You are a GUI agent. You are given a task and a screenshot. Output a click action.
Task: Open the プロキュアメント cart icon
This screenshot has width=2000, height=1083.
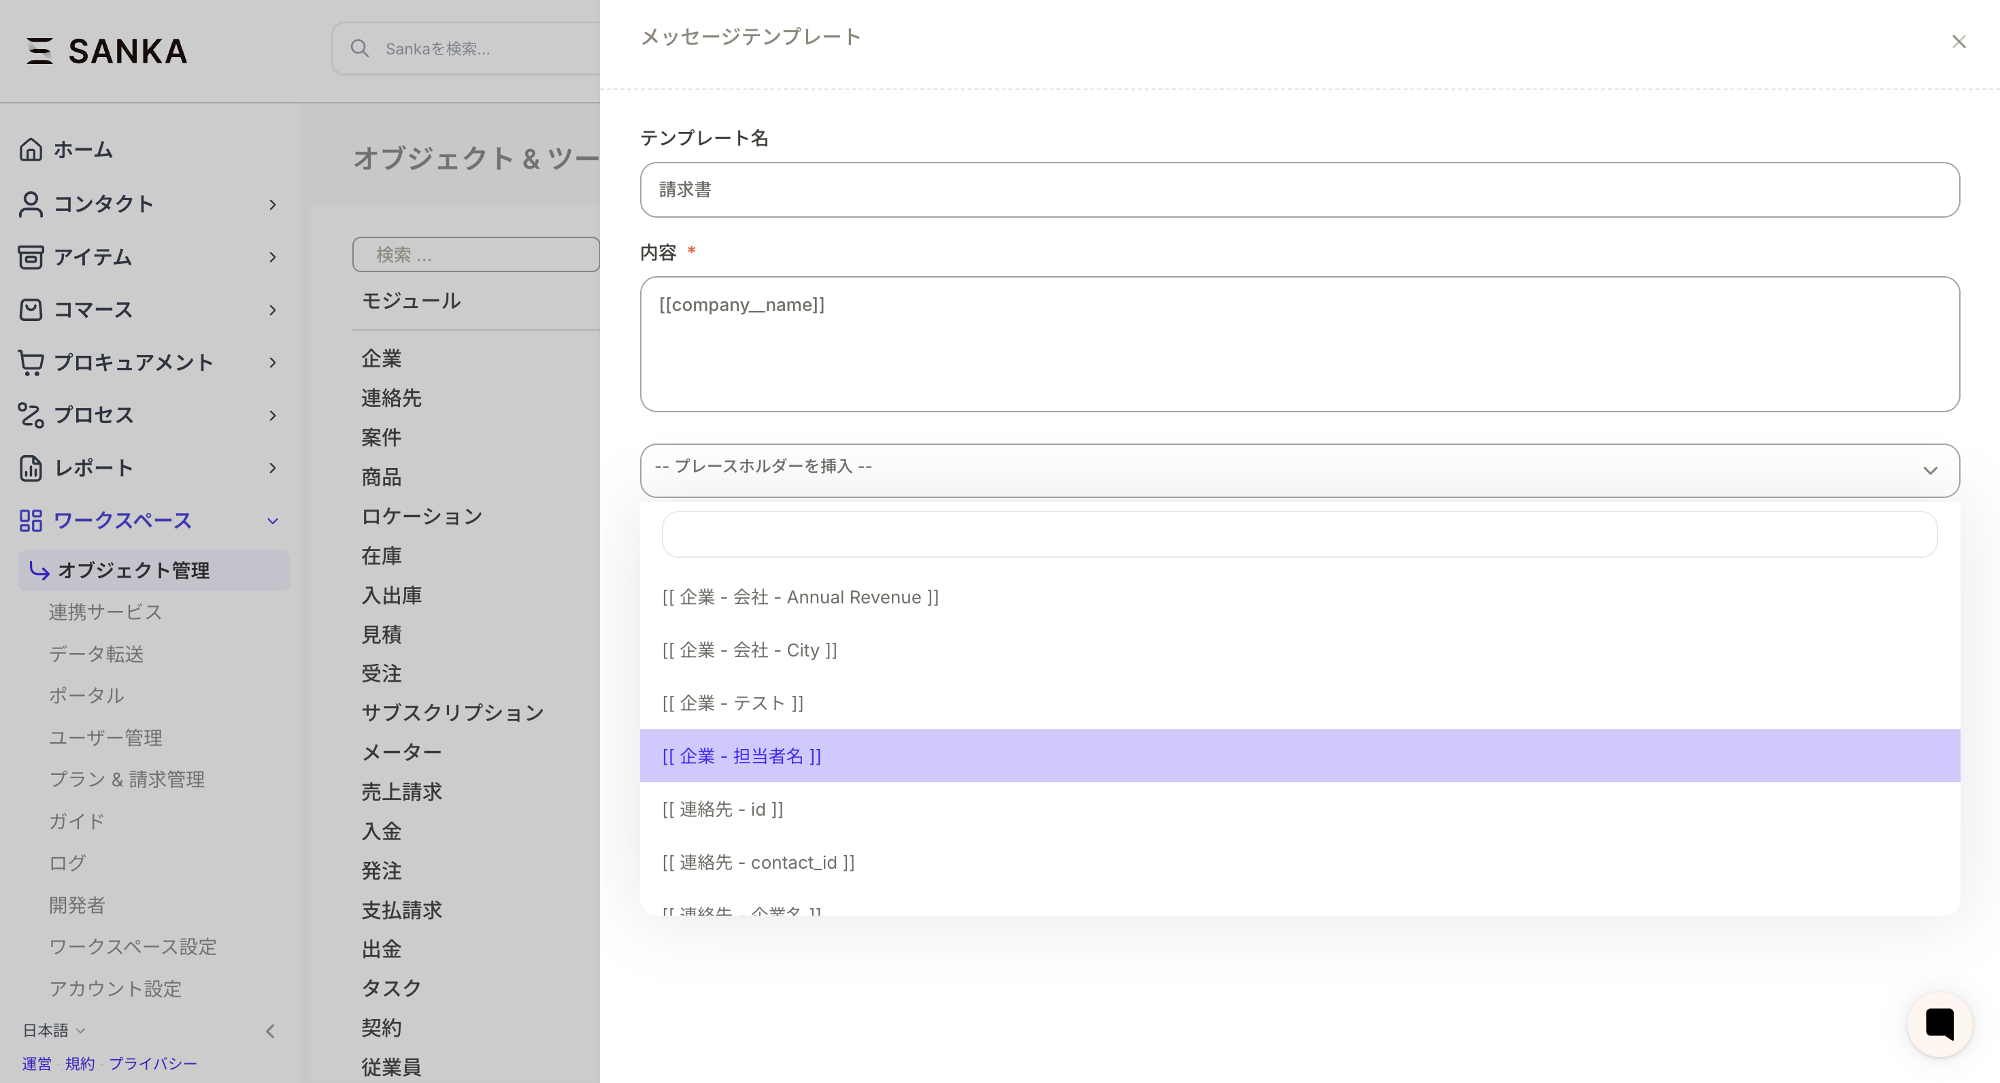31,363
